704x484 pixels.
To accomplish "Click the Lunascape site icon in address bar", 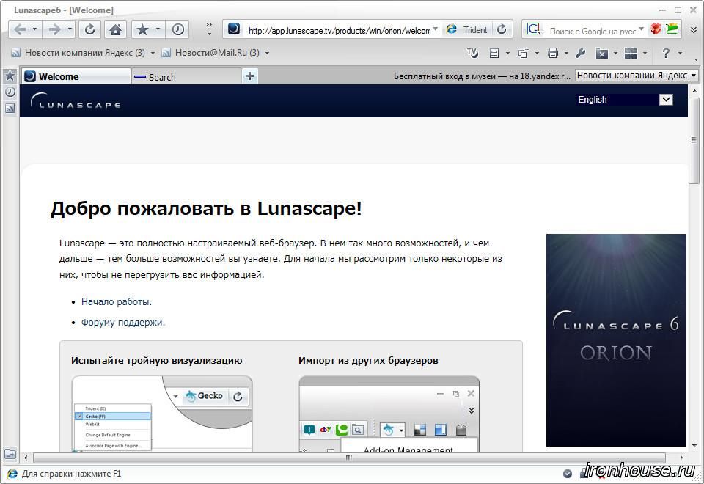I will (x=233, y=29).
